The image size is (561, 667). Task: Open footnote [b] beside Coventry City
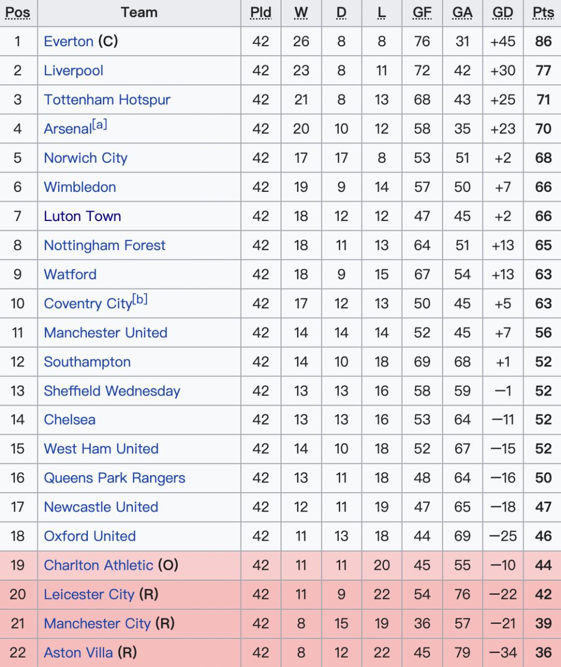tap(140, 299)
